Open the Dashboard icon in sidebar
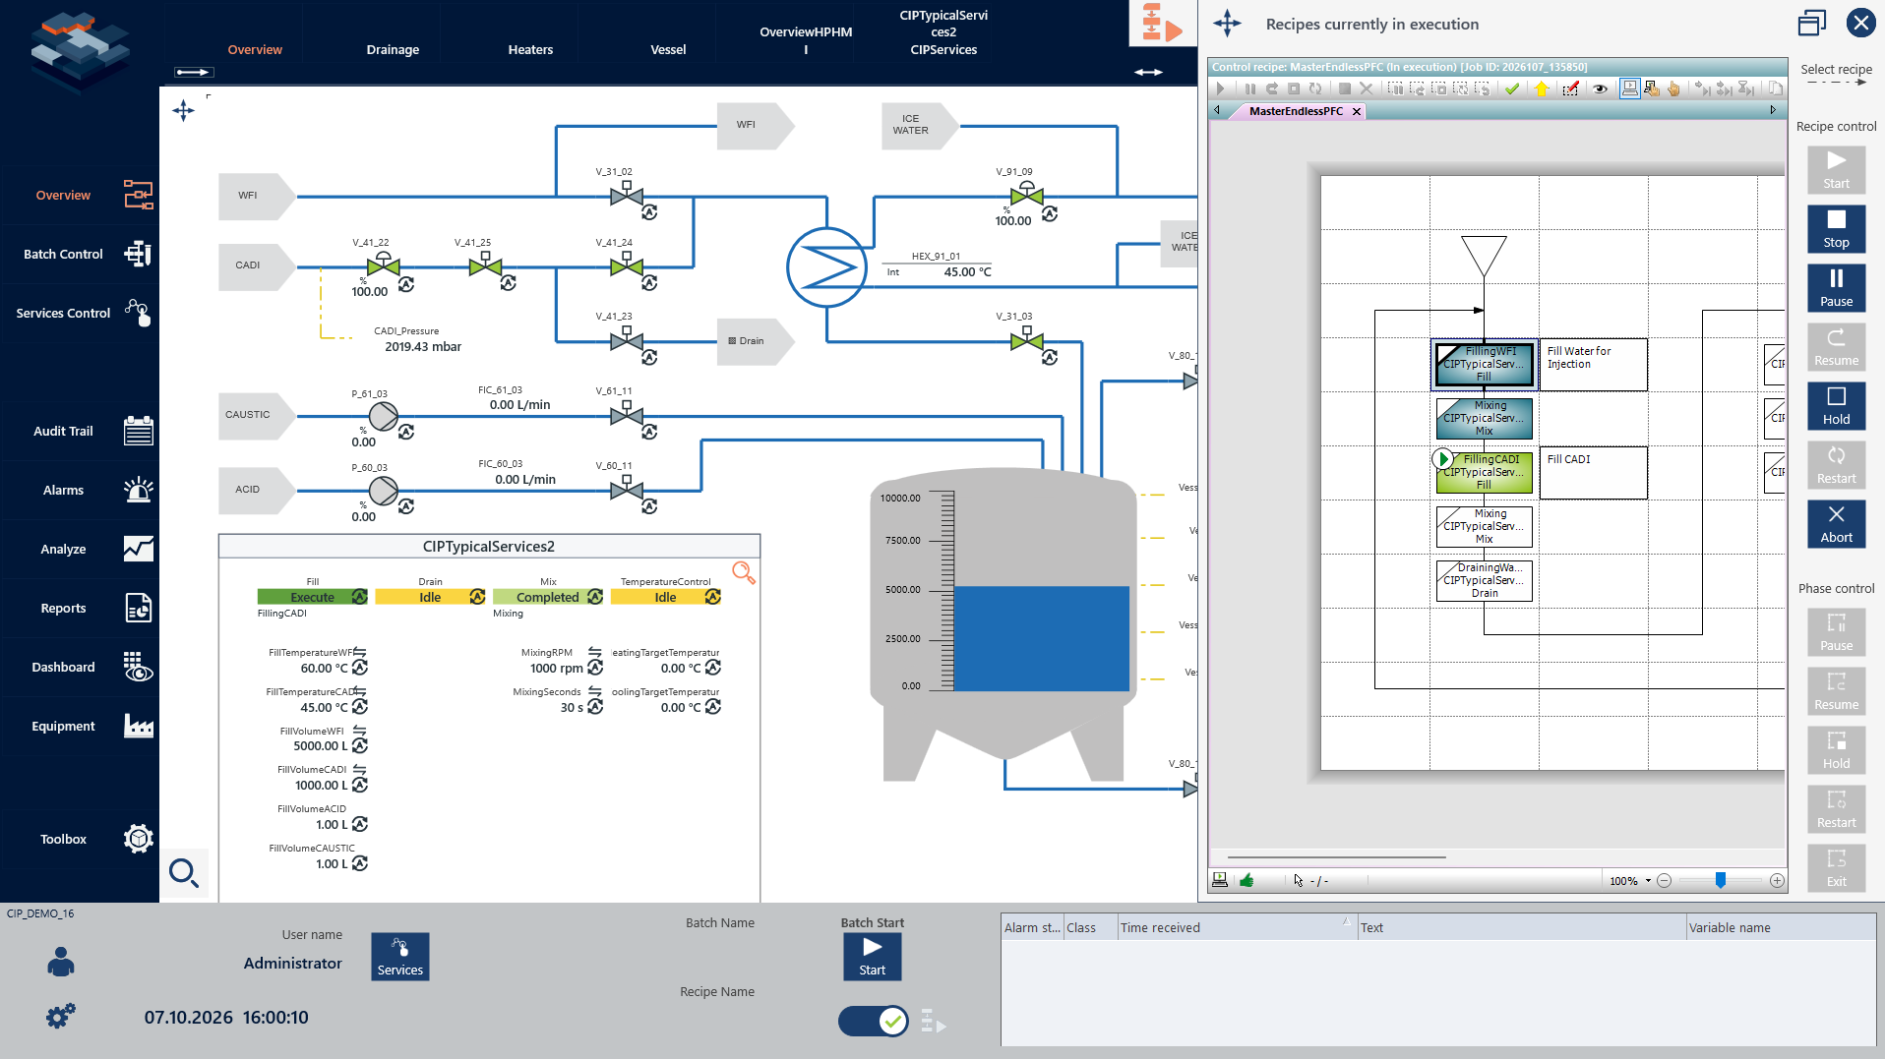Screen dimensions: 1885x1059 click(138, 667)
